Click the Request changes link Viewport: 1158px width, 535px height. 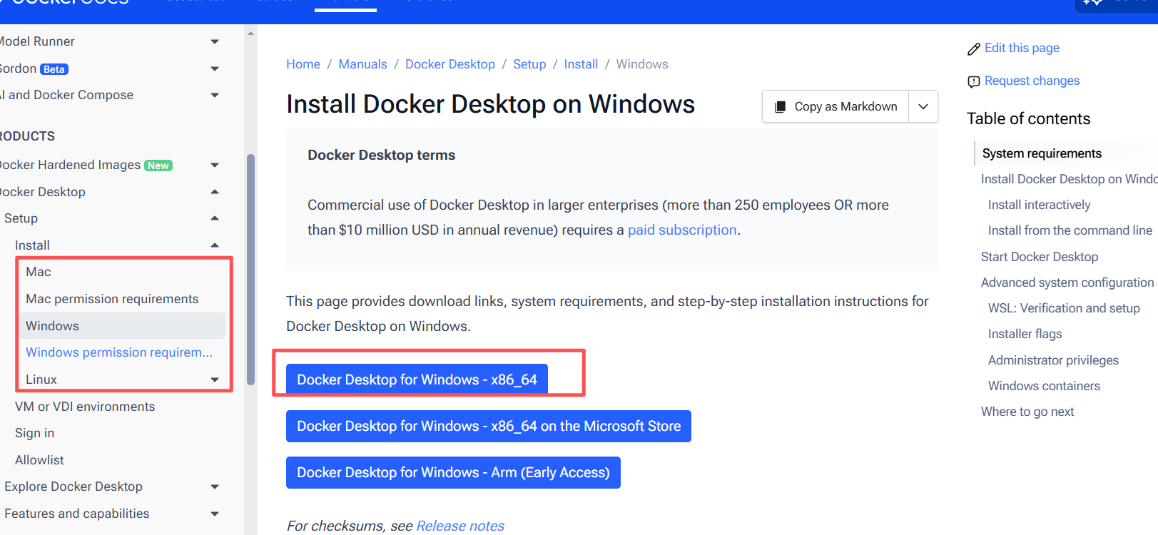1032,81
